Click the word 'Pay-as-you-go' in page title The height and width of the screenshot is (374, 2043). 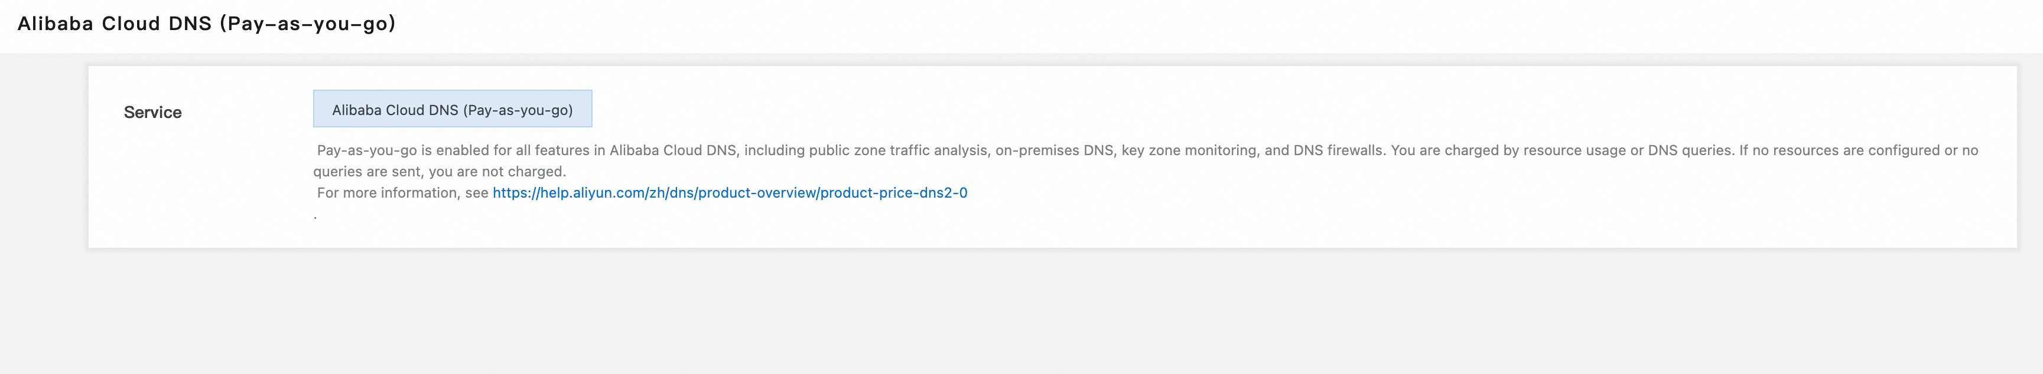tap(308, 24)
